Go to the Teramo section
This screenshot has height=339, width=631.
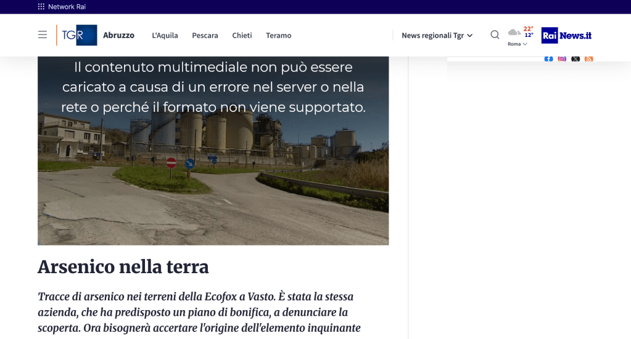[x=278, y=36]
